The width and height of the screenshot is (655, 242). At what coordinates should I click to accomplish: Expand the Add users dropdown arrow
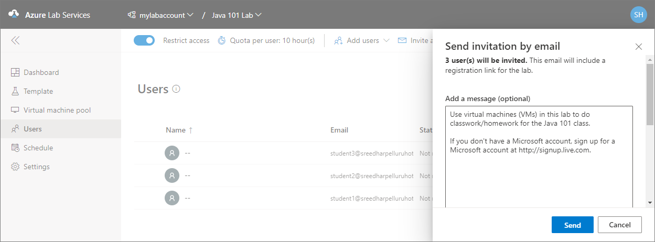[x=386, y=40]
